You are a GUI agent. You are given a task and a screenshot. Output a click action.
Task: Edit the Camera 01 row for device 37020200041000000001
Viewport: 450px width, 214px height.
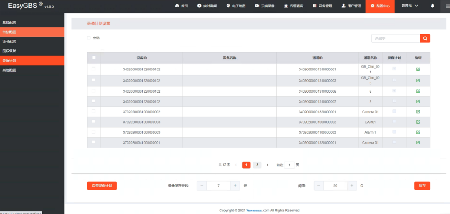tap(418, 142)
